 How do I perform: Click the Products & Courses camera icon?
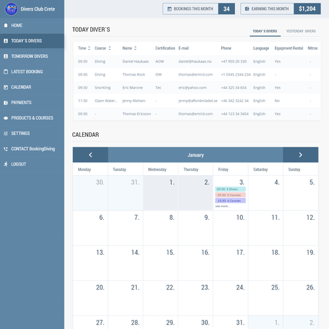(x=6, y=118)
